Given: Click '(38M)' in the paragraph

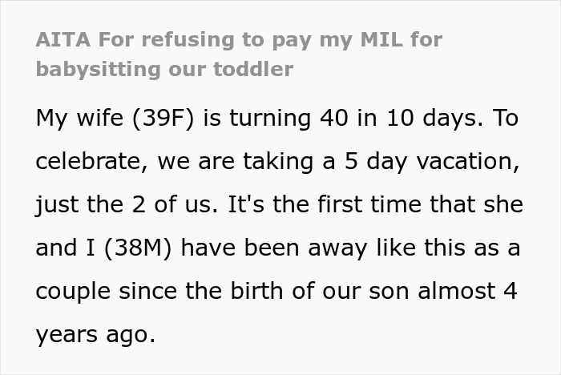Looking at the screenshot, I should coord(138,248).
